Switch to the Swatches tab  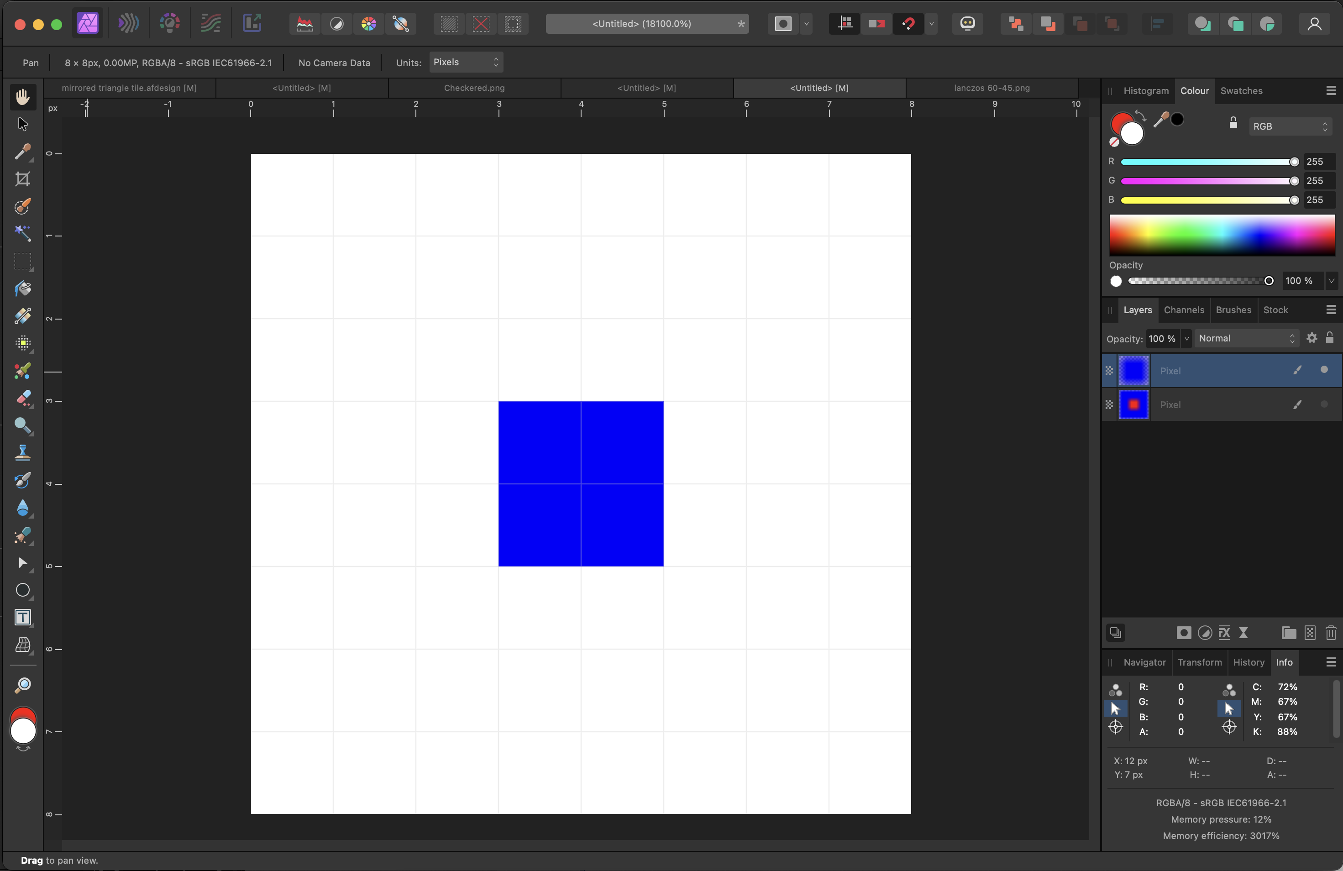click(x=1241, y=91)
